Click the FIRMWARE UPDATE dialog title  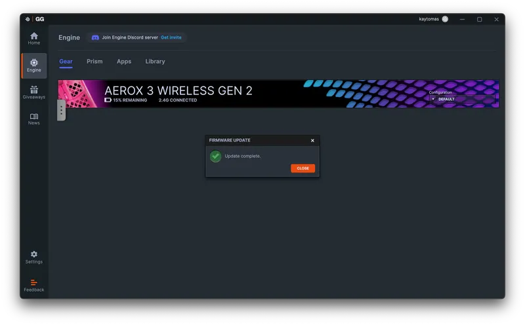[230, 140]
